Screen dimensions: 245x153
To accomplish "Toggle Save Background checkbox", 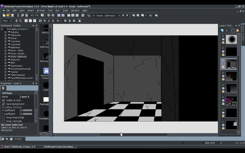I will click(x=4, y=104).
